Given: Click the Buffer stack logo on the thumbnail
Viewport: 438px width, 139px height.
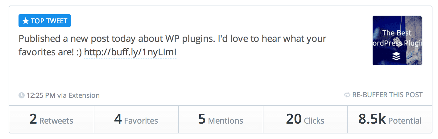Looking at the screenshot, I should (397, 56).
